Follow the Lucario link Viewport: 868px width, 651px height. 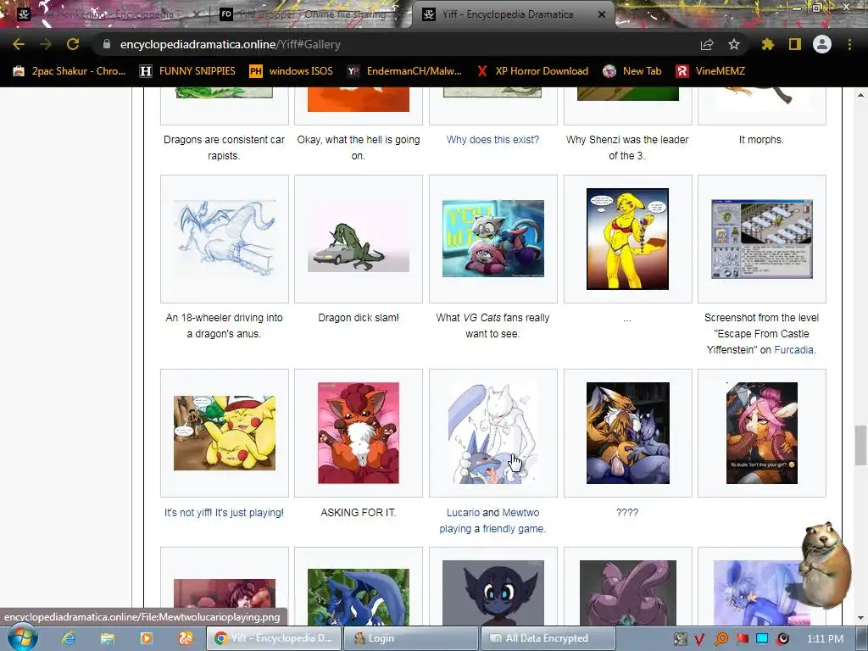click(464, 513)
